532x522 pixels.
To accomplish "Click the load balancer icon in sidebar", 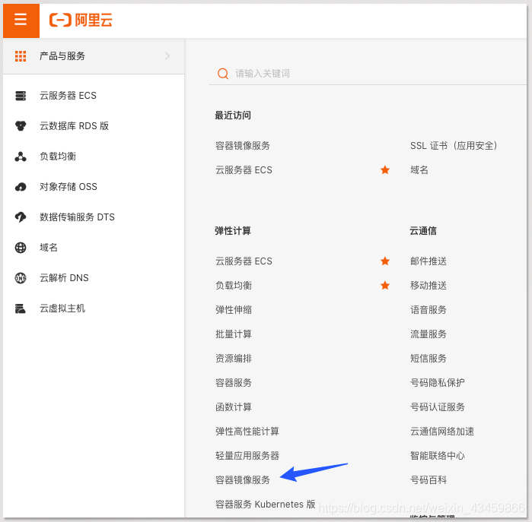I will (x=21, y=157).
